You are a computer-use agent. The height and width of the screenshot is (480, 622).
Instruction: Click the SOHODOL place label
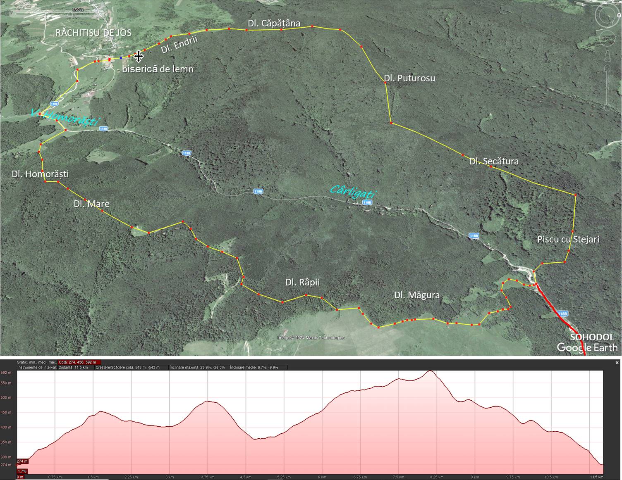(592, 337)
